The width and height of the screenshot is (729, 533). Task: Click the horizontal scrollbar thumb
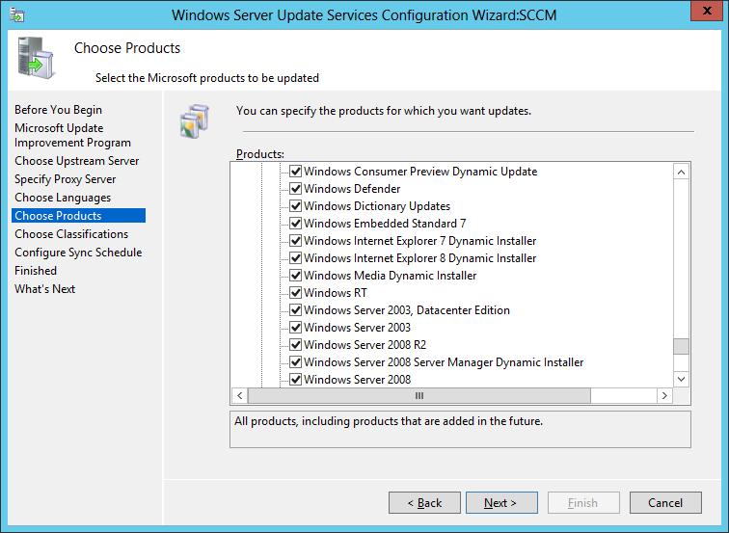(x=419, y=395)
